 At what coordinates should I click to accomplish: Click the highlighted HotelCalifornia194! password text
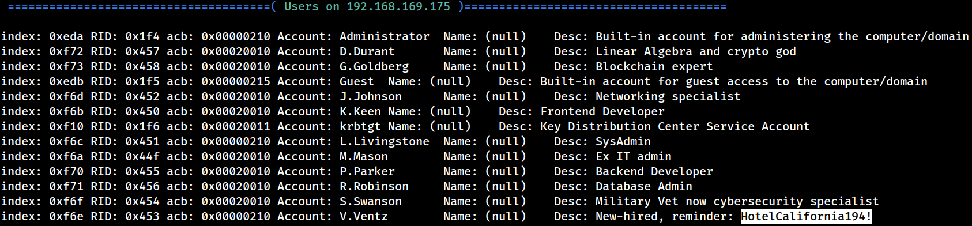pos(806,217)
